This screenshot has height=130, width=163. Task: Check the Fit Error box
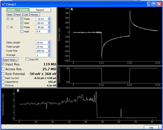point(3,85)
